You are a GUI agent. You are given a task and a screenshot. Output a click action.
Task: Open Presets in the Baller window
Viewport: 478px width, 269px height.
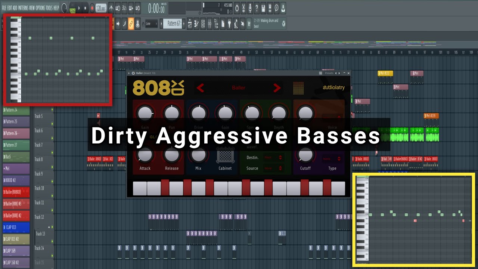(x=329, y=73)
